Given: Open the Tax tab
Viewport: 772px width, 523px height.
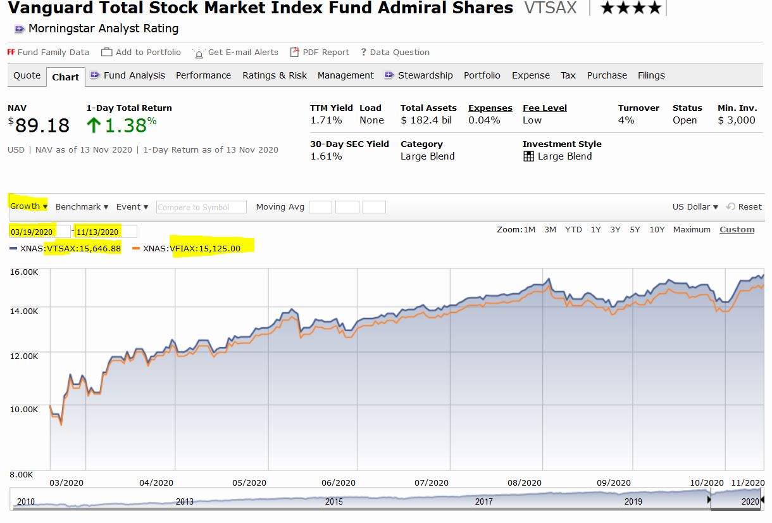Looking at the screenshot, I should coord(568,75).
